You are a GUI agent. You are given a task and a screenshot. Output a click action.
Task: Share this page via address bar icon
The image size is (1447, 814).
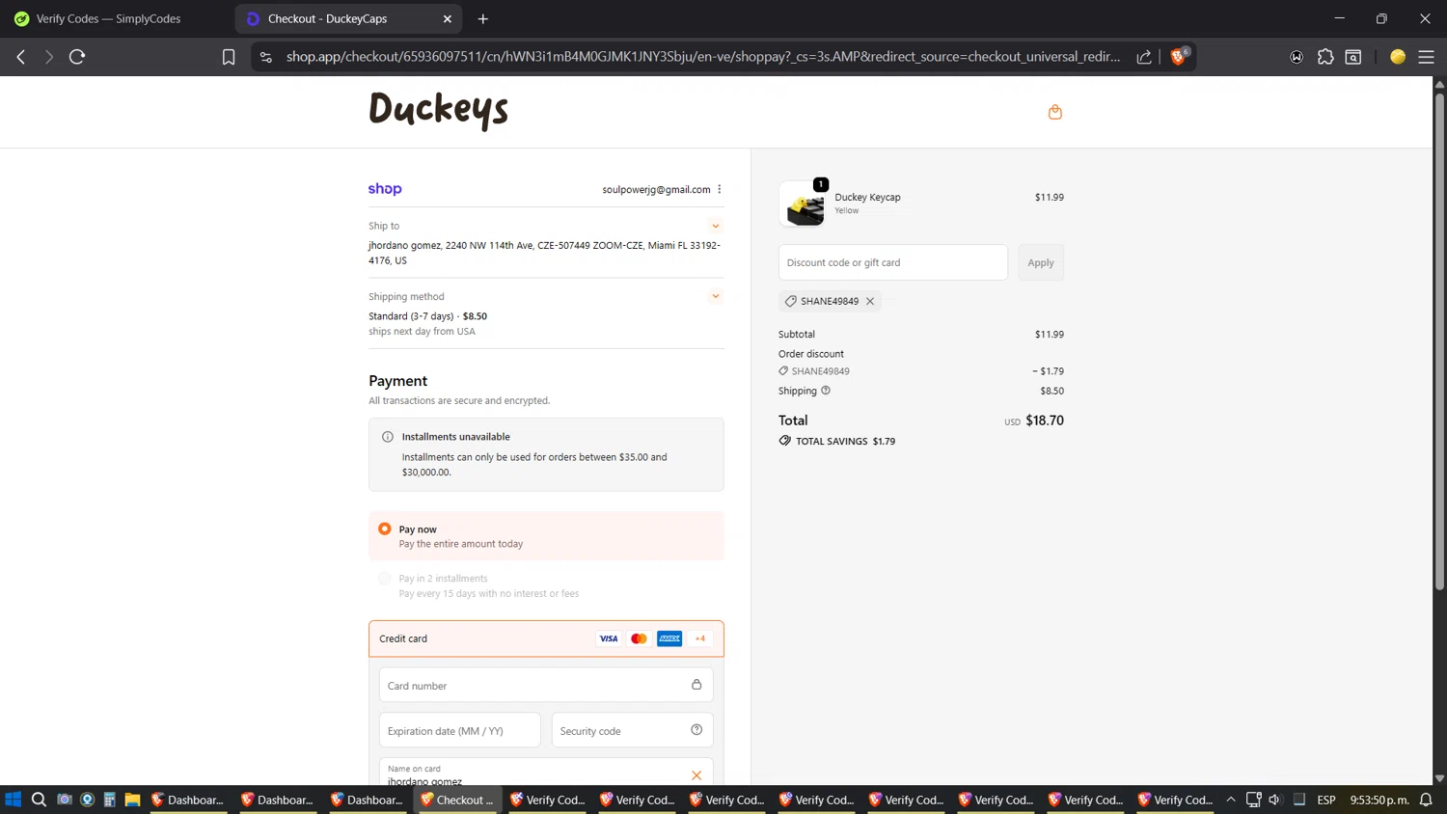tap(1144, 57)
